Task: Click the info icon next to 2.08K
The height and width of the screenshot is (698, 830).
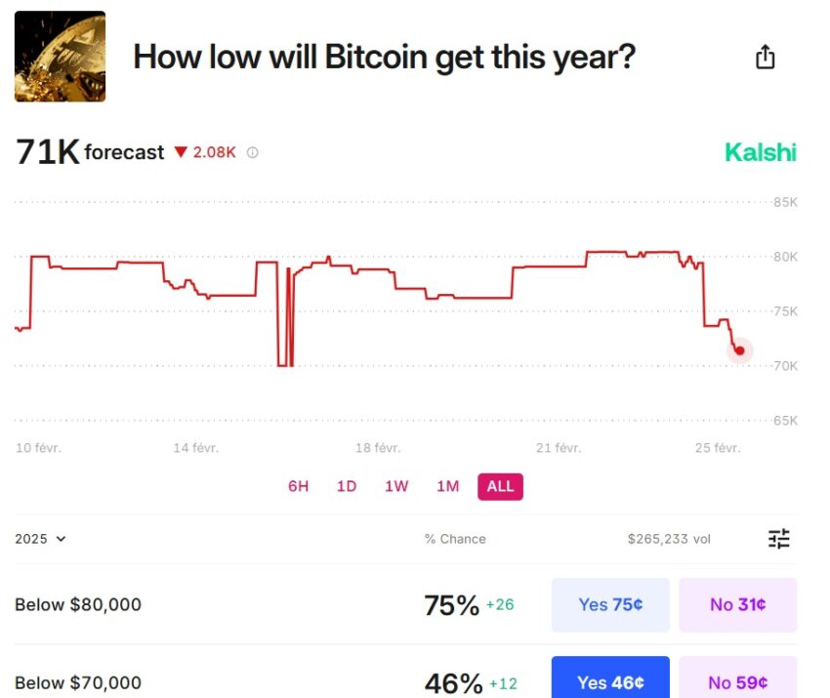Action: tap(253, 152)
